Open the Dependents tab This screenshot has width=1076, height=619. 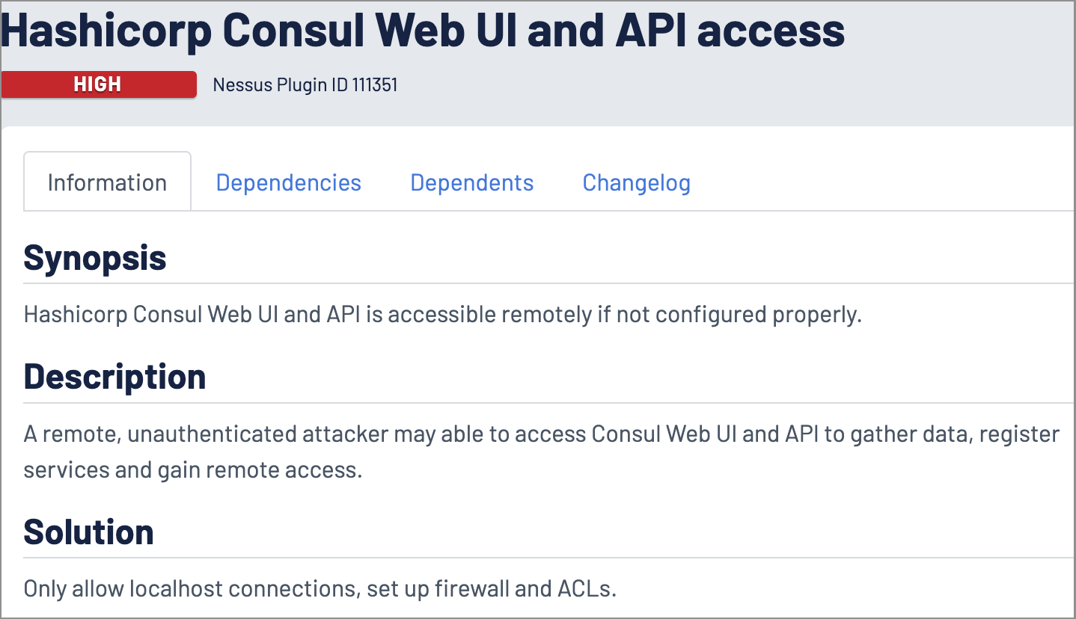471,182
